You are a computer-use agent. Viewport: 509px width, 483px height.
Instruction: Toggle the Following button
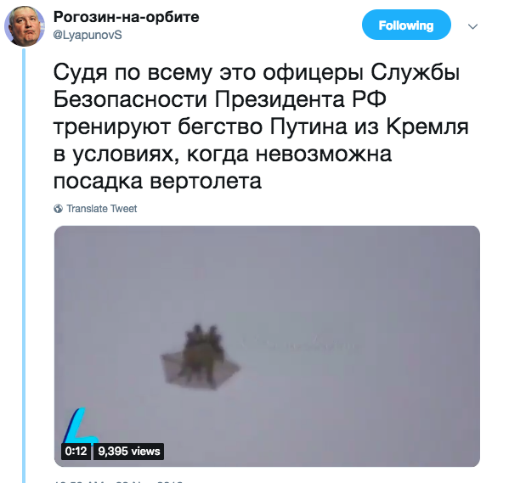coord(406,25)
